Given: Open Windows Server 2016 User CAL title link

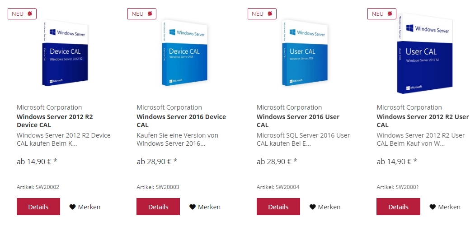Looking at the screenshot, I should pyautogui.click(x=298, y=121).
